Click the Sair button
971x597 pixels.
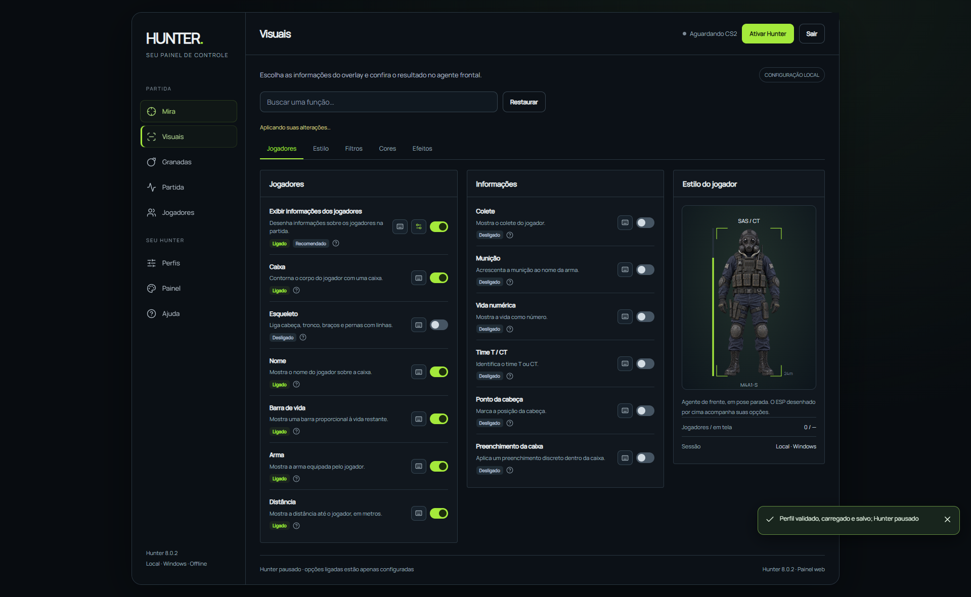pos(812,34)
